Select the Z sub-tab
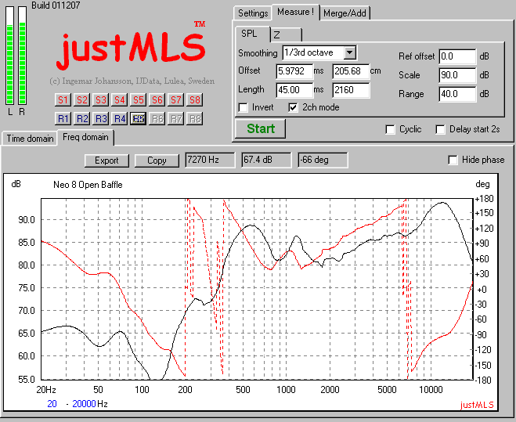The height and width of the screenshot is (422, 516). coord(286,35)
